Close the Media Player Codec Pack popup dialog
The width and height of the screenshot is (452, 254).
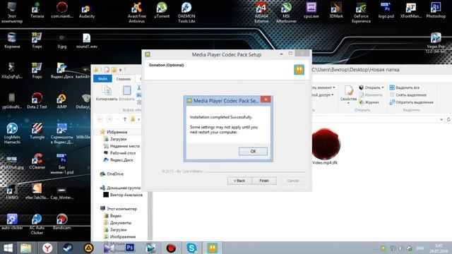[266, 99]
